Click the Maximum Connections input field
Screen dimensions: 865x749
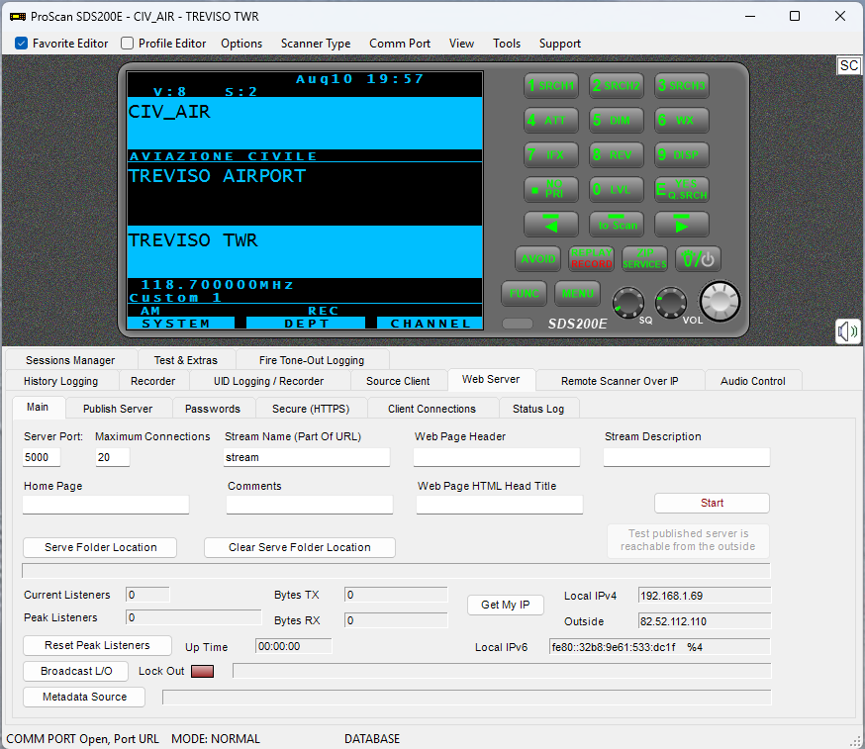pyautogui.click(x=113, y=457)
